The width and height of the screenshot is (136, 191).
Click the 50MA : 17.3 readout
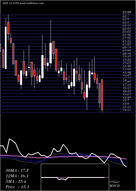point(17,171)
